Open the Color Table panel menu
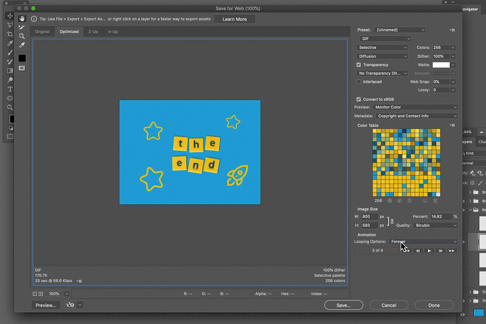This screenshot has height=324, width=486. click(452, 125)
